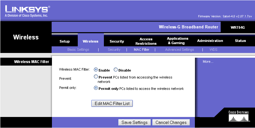
Task: Choose Permit only PCs listed option
Action: (x=96, y=88)
